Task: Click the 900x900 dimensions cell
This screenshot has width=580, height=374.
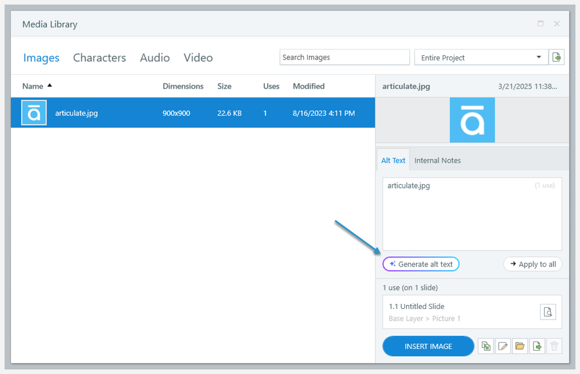Action: coord(176,113)
